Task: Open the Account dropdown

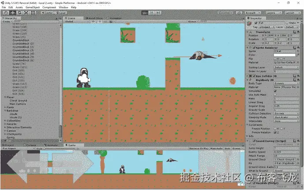Action: [253, 13]
